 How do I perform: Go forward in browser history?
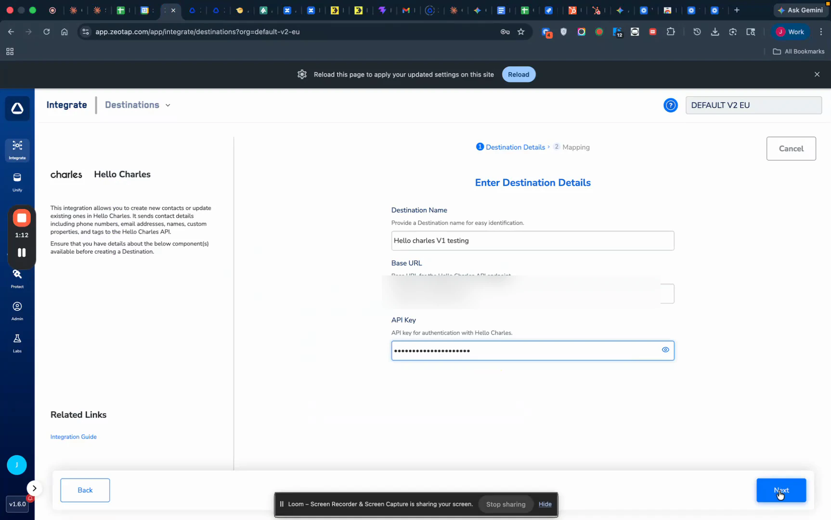(29, 32)
